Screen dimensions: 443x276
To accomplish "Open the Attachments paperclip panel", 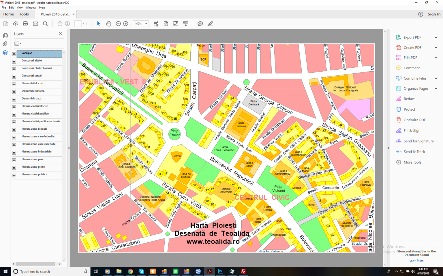I will 5,44.
